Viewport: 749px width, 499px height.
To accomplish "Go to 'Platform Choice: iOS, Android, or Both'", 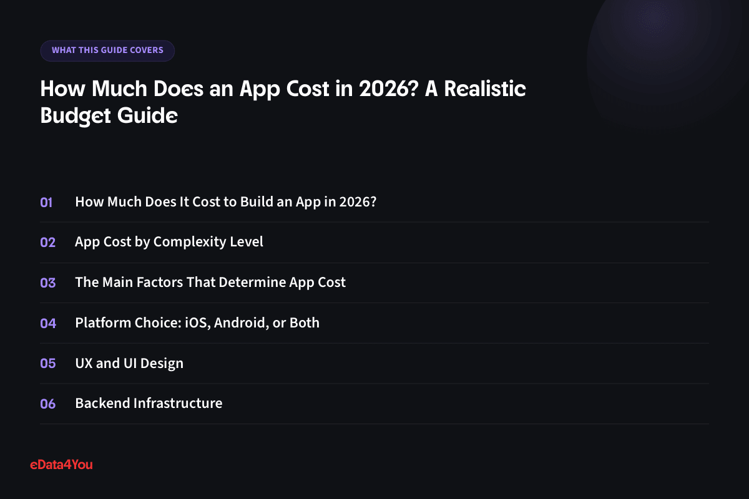I will [x=197, y=322].
